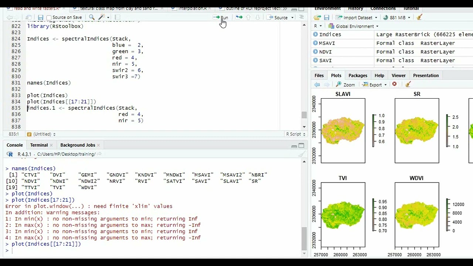This screenshot has height=266, width=473.
Task: Switch to the Plots tab
Action: pyautogui.click(x=336, y=75)
